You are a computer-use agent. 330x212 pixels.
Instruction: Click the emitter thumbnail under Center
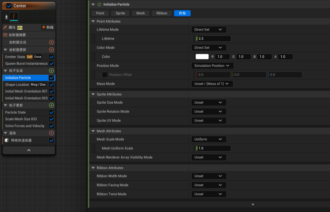[14, 16]
